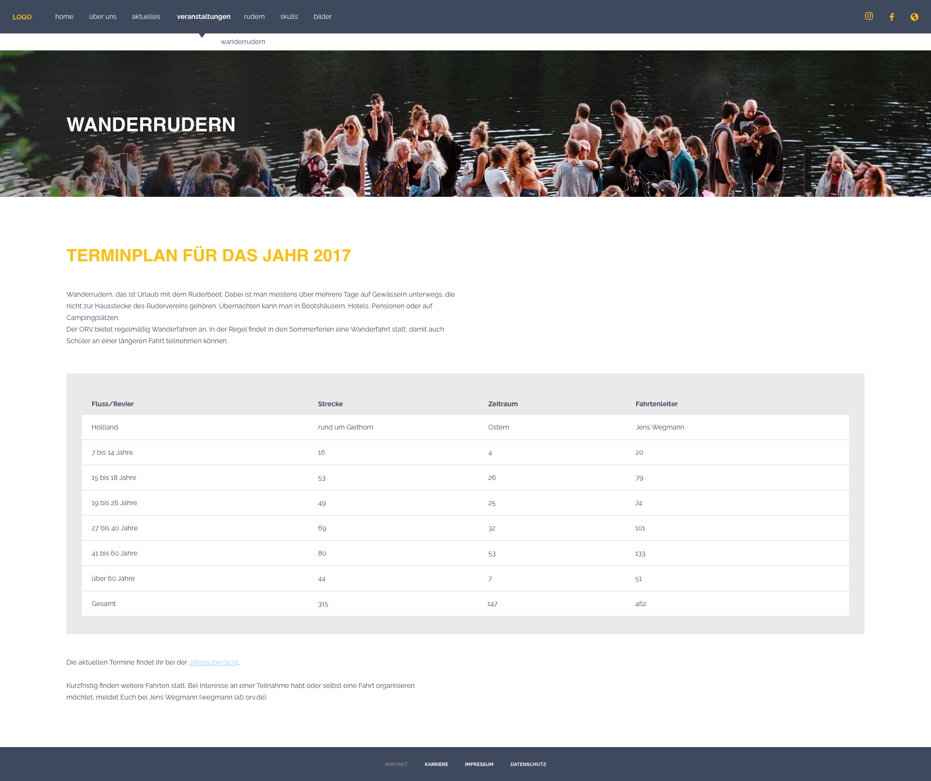
Task: Open the Kontakt footer link
Action: 396,764
